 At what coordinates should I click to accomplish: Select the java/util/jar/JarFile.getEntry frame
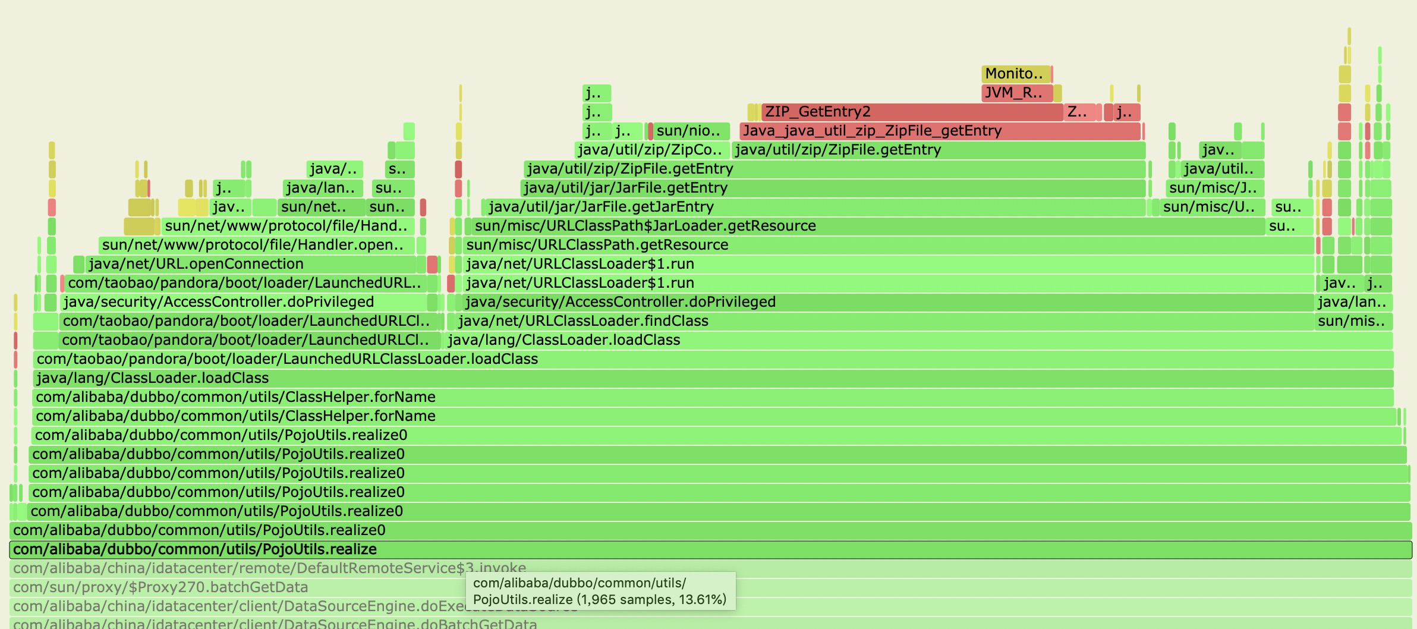tap(833, 188)
